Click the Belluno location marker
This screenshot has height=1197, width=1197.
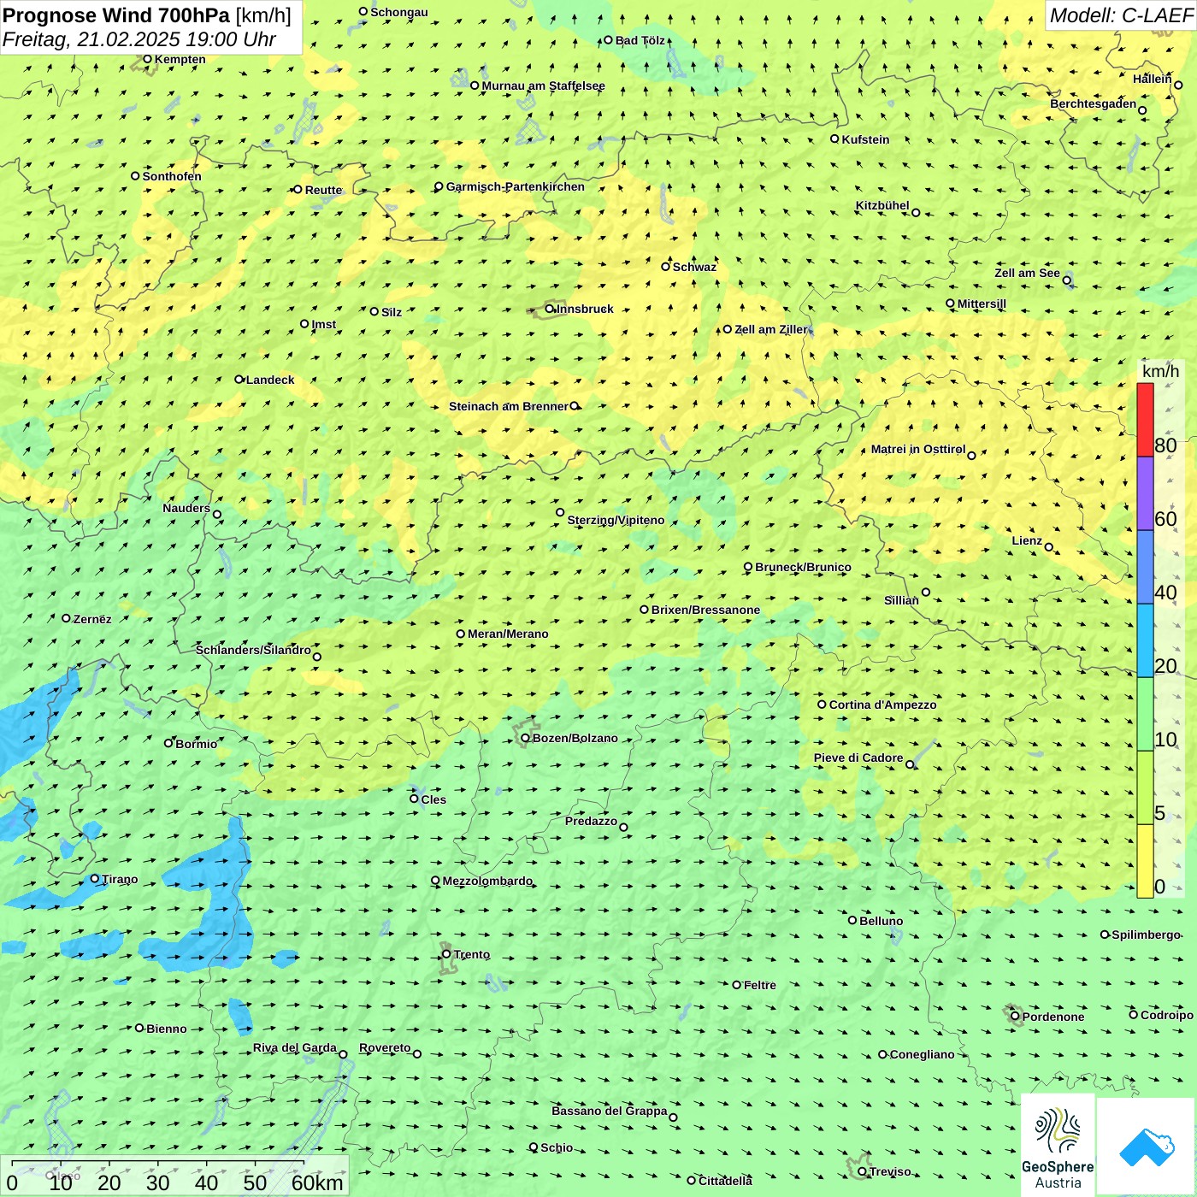pyautogui.click(x=852, y=920)
